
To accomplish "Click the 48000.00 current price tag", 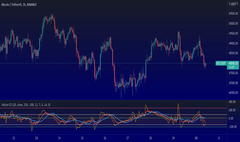I will tap(233, 63).
